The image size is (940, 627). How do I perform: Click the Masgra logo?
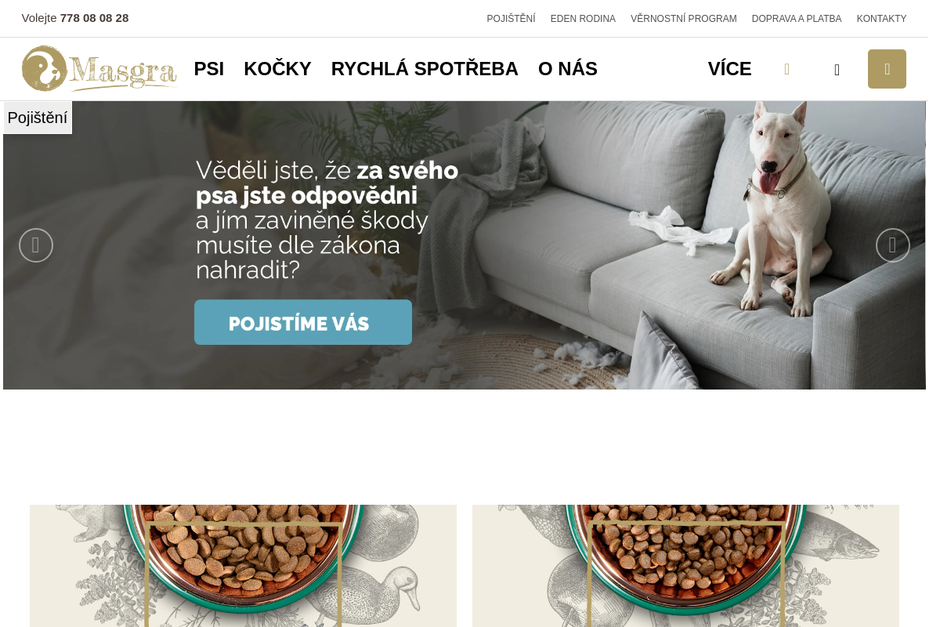point(99,69)
